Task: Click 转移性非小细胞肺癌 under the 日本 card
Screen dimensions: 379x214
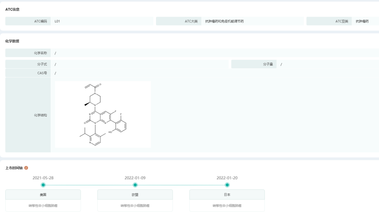Action: coord(227,206)
